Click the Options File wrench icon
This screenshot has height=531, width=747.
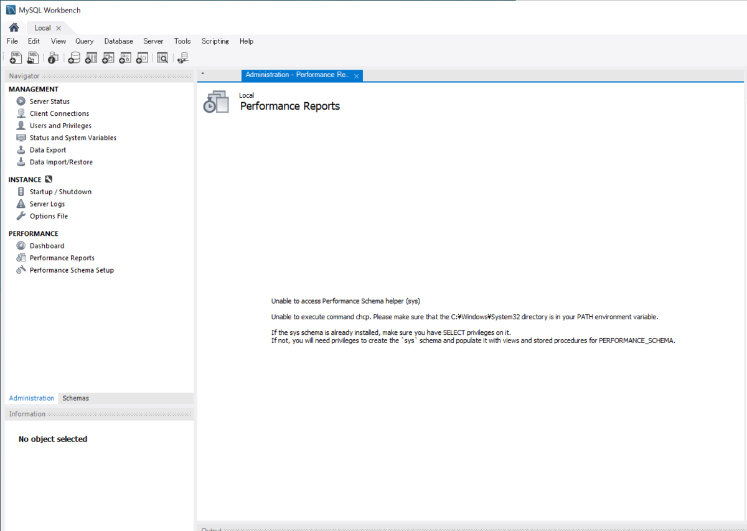[x=21, y=216]
